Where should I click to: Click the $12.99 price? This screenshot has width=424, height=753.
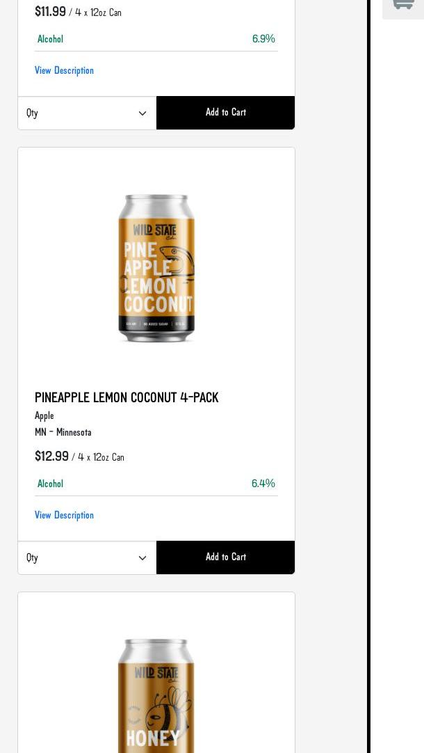51,457
